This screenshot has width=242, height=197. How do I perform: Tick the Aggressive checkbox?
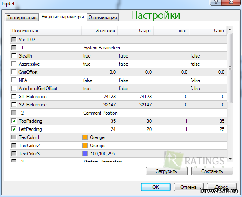(x=14, y=64)
